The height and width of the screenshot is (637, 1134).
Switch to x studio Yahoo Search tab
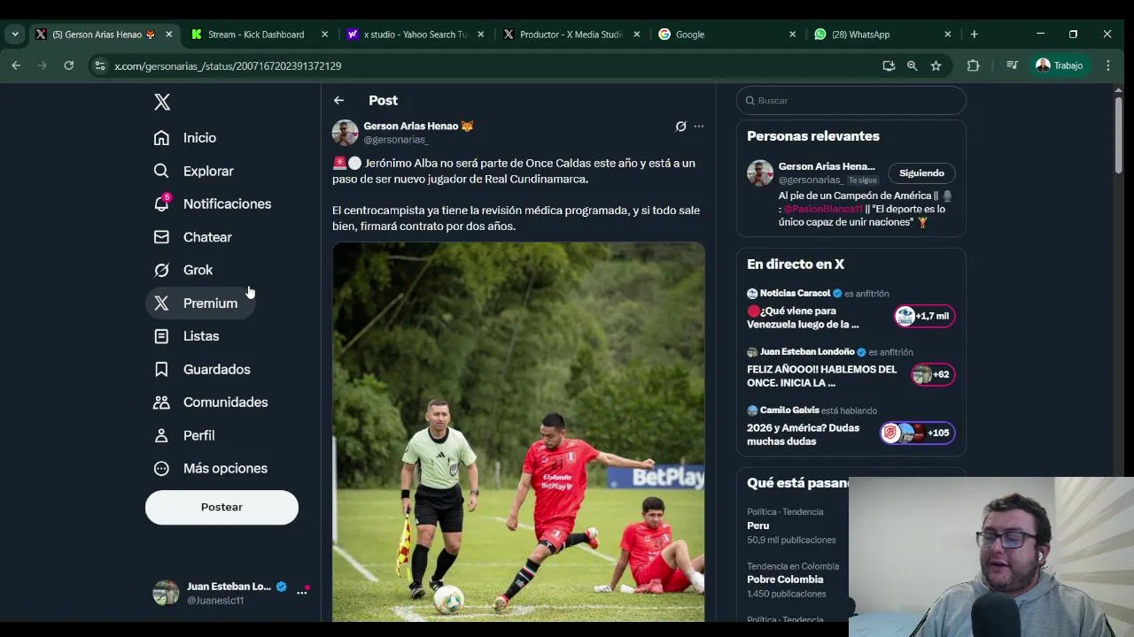tap(416, 35)
